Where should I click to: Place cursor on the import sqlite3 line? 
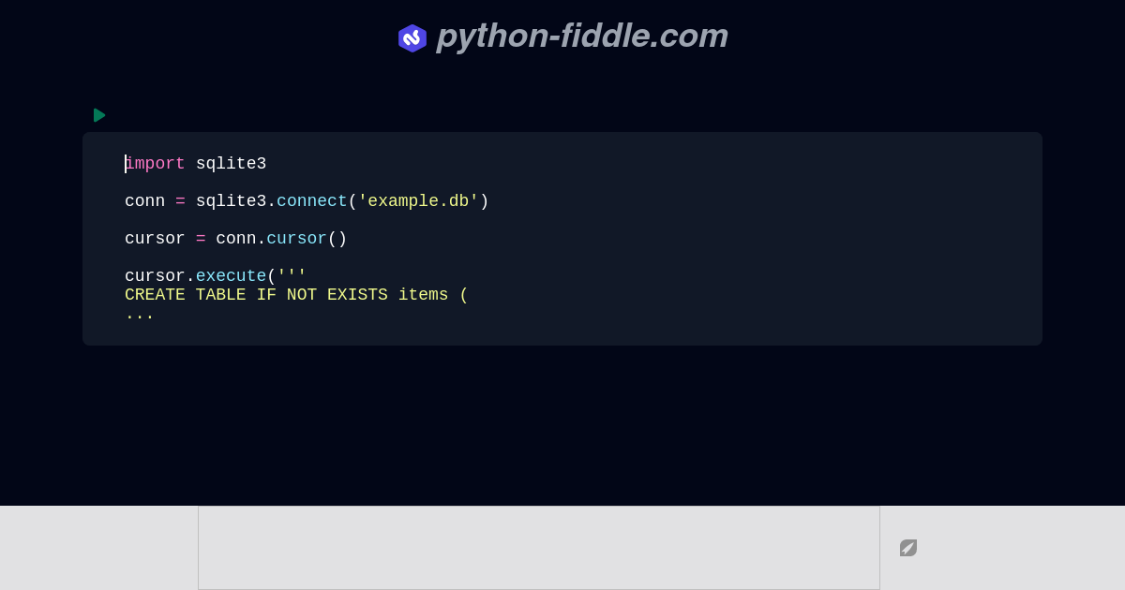click(x=196, y=163)
